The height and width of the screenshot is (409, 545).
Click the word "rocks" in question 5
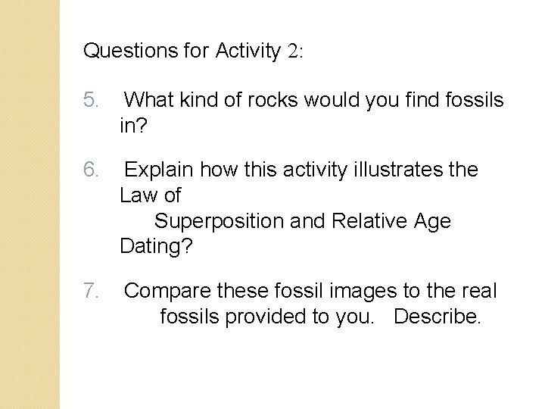[270, 100]
